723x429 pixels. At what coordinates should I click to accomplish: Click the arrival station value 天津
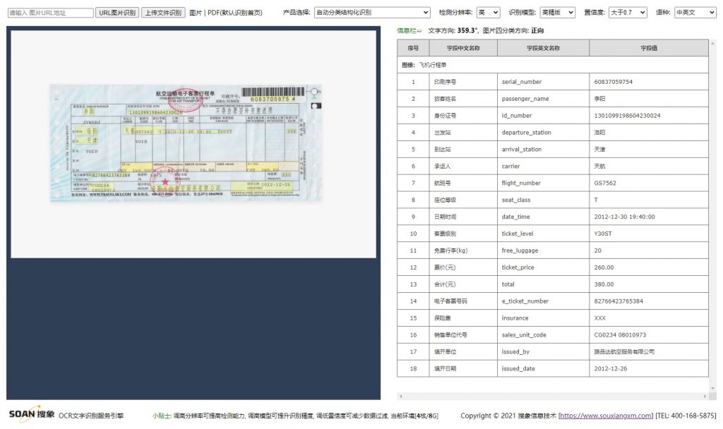(x=599, y=150)
